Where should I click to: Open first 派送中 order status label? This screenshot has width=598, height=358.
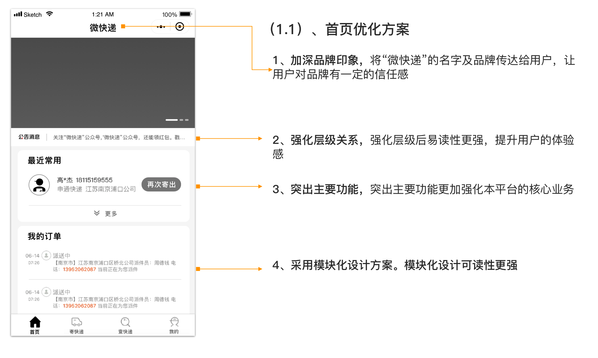tap(61, 256)
